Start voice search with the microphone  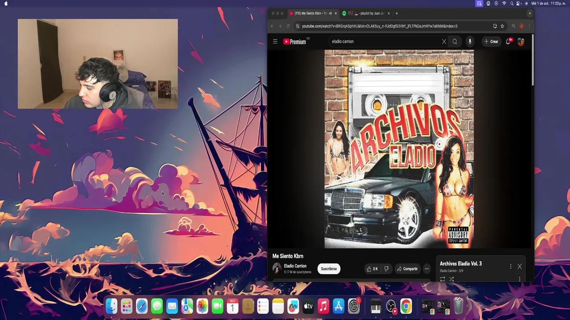click(470, 41)
